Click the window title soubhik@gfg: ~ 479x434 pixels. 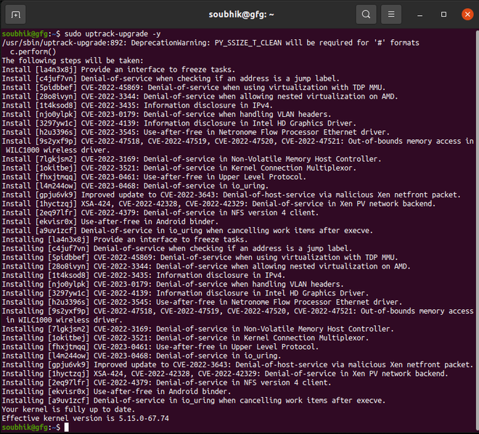[x=242, y=15]
